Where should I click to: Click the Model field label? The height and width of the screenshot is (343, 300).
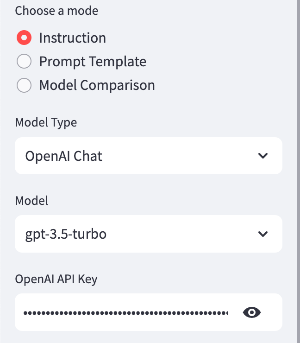point(31,200)
